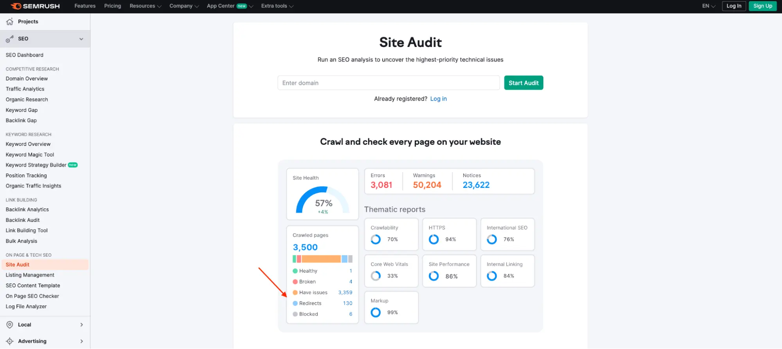
Task: Click the Have issues count 3,359
Action: pyautogui.click(x=345, y=293)
